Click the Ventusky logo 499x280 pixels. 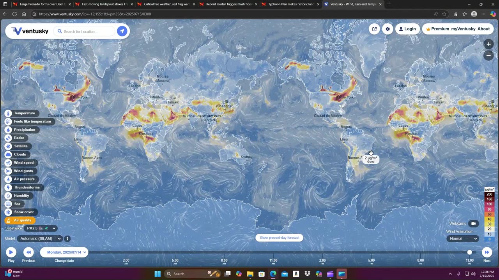click(30, 31)
